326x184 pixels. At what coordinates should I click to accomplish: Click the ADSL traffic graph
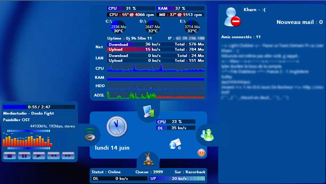pyautogui.click(x=155, y=95)
